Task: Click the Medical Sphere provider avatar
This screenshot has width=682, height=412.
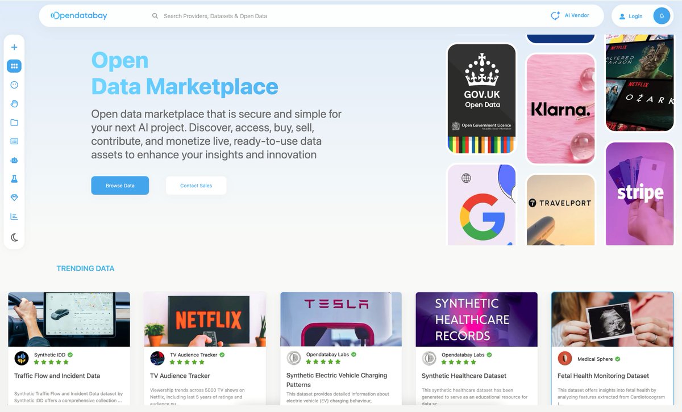Action: 565,358
